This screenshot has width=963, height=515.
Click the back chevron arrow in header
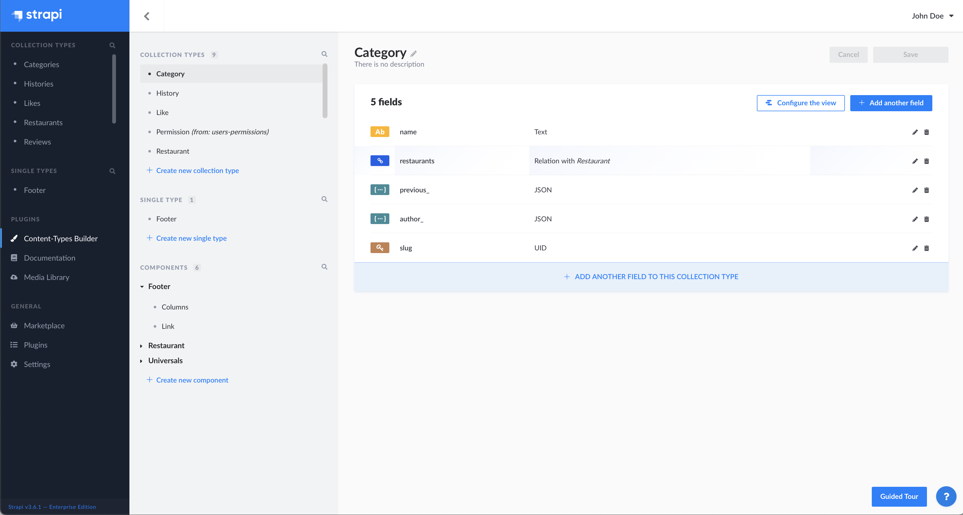coord(147,16)
